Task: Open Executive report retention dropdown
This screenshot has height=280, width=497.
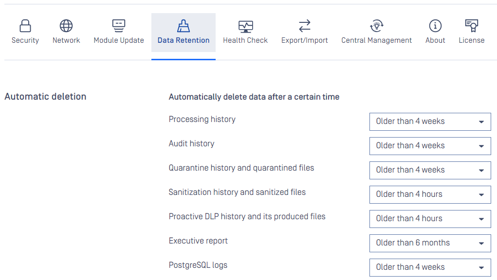Action: click(430, 244)
